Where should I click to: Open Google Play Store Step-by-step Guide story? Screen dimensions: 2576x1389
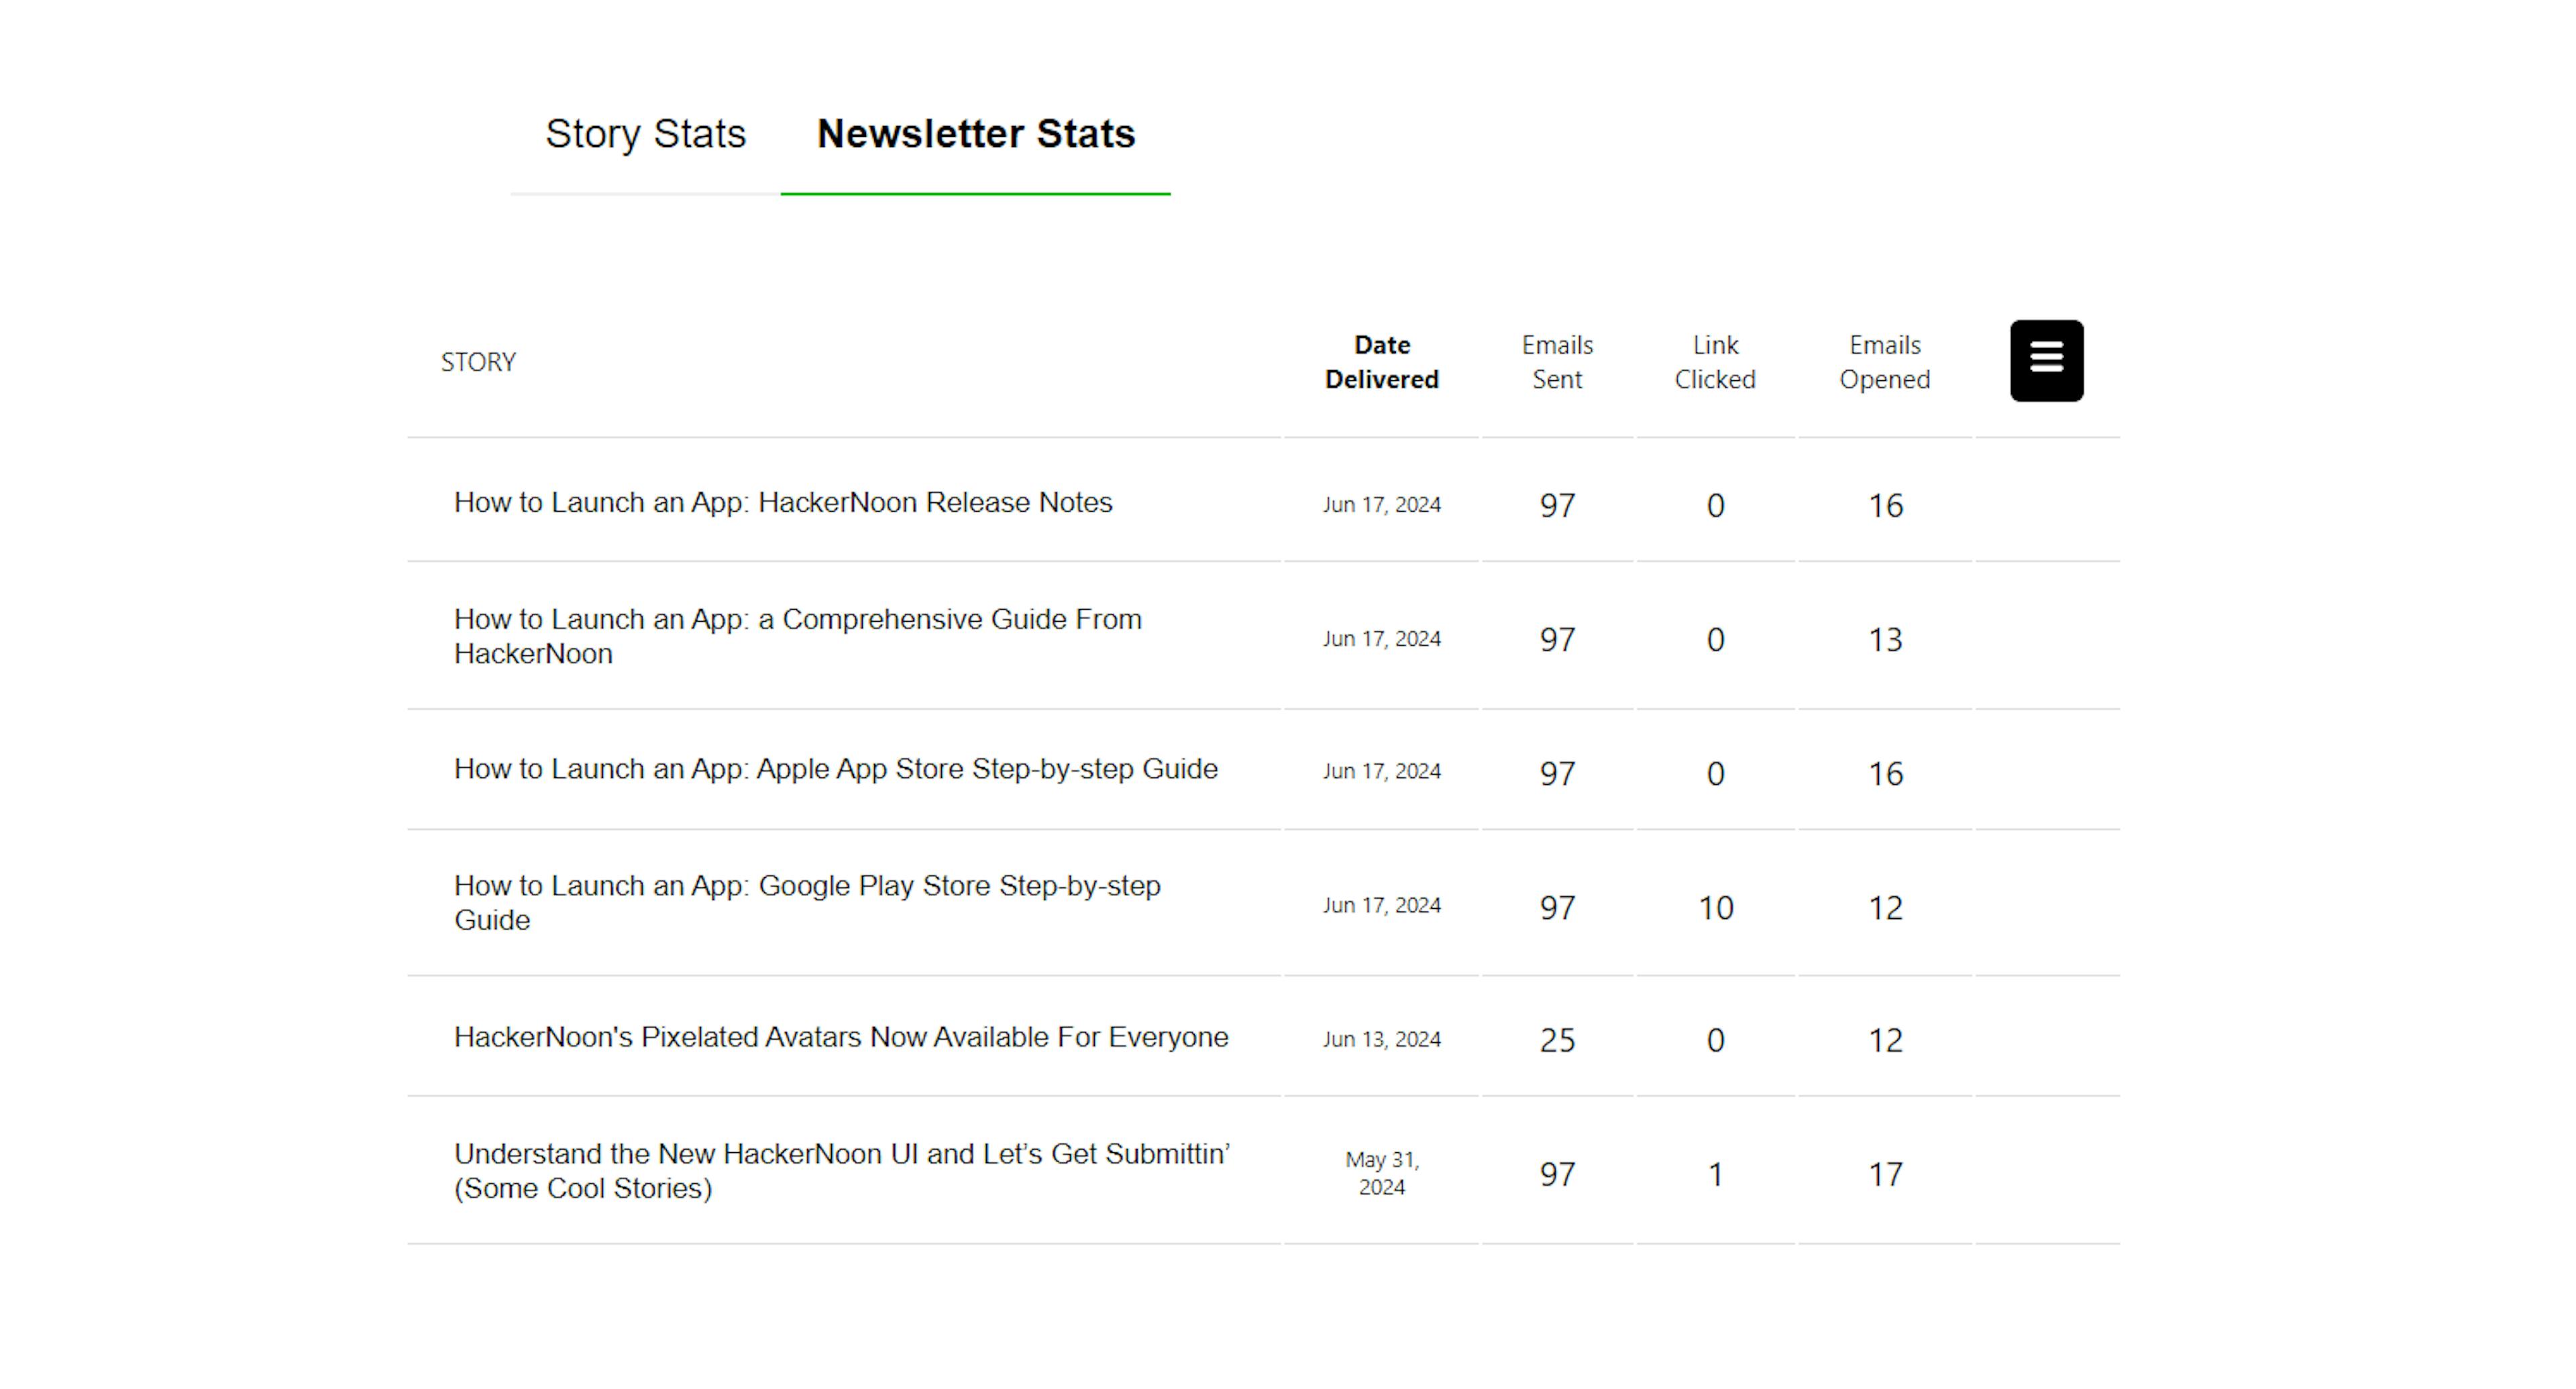click(806, 902)
